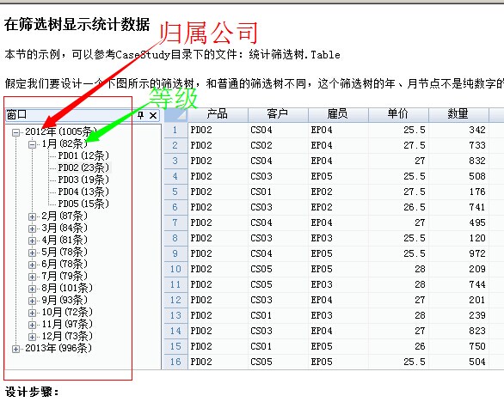Click the 数量 column header
Image resolution: width=504 pixels, height=402 pixels.
click(458, 114)
